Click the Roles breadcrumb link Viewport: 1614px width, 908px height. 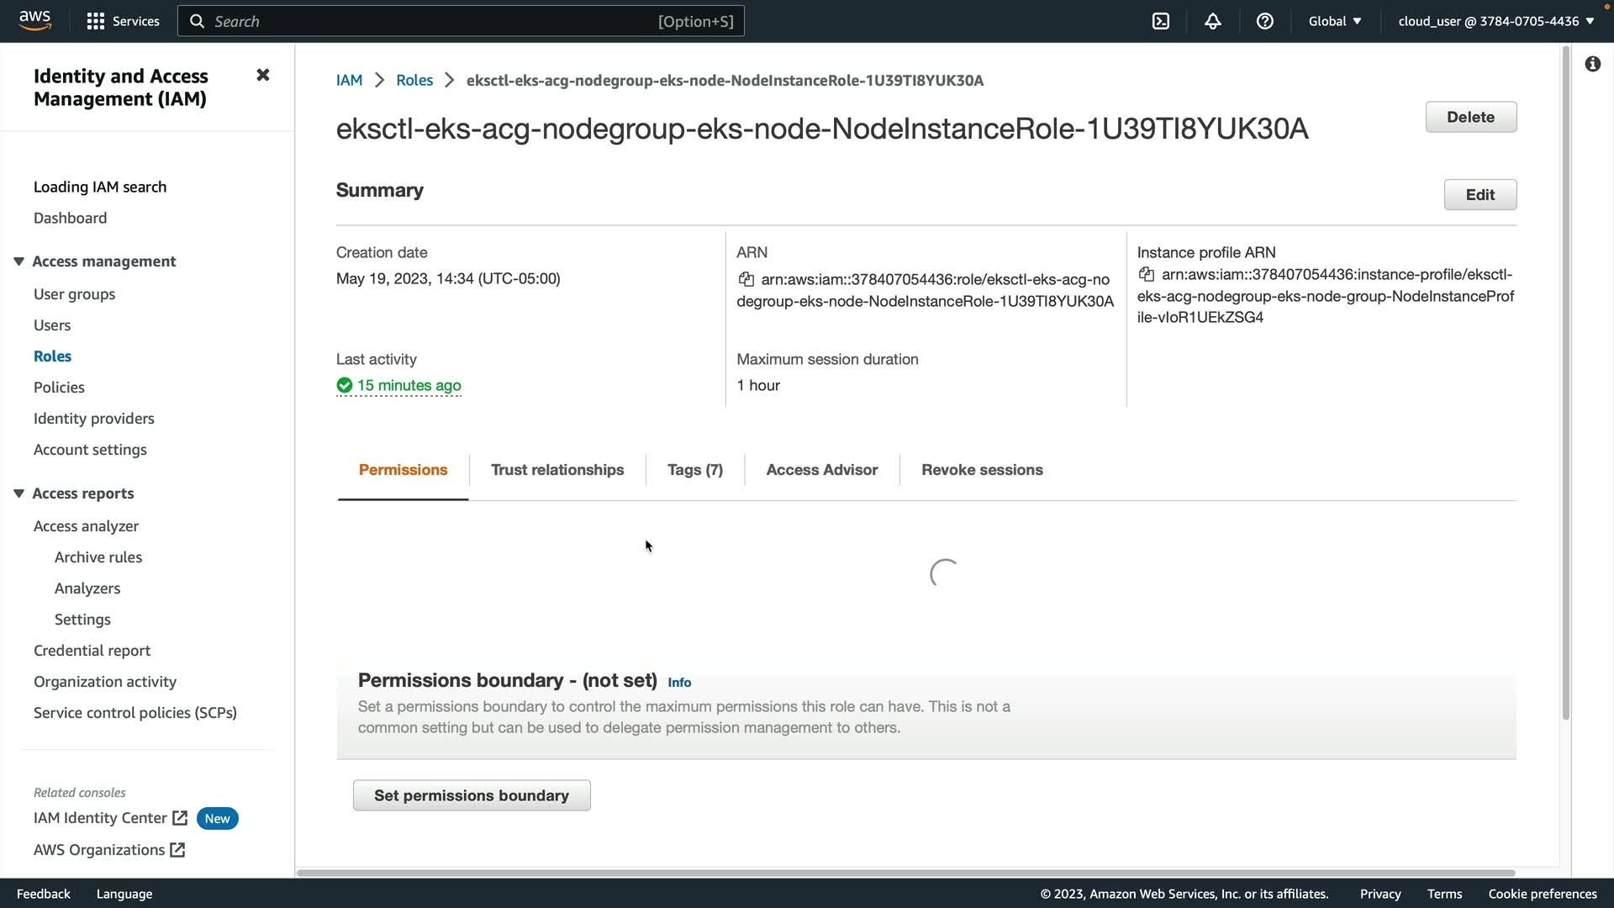(414, 80)
